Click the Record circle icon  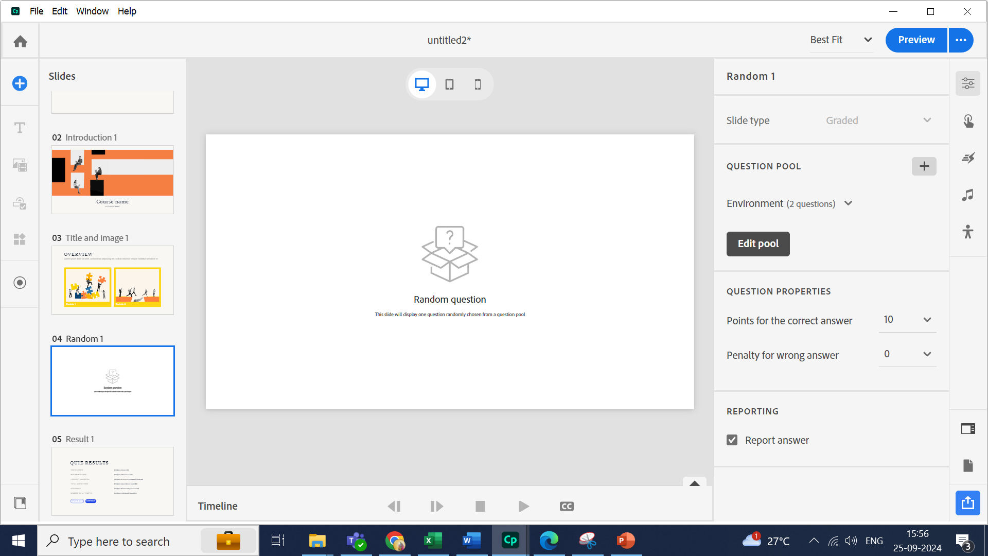[20, 283]
